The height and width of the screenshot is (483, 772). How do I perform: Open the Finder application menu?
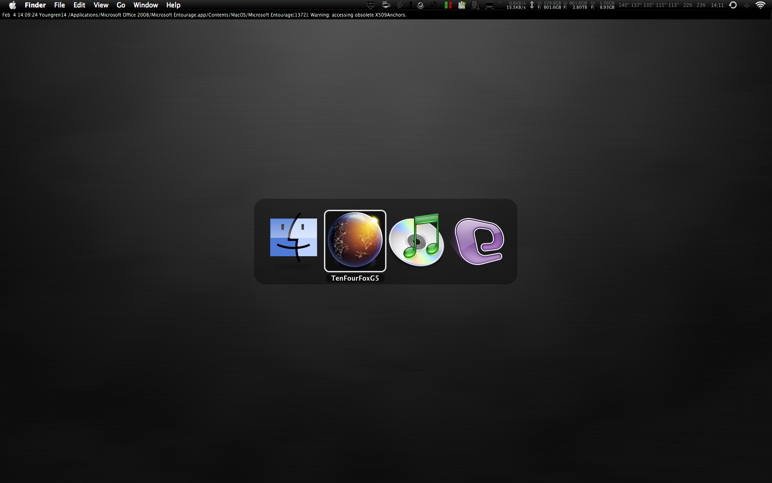point(35,5)
